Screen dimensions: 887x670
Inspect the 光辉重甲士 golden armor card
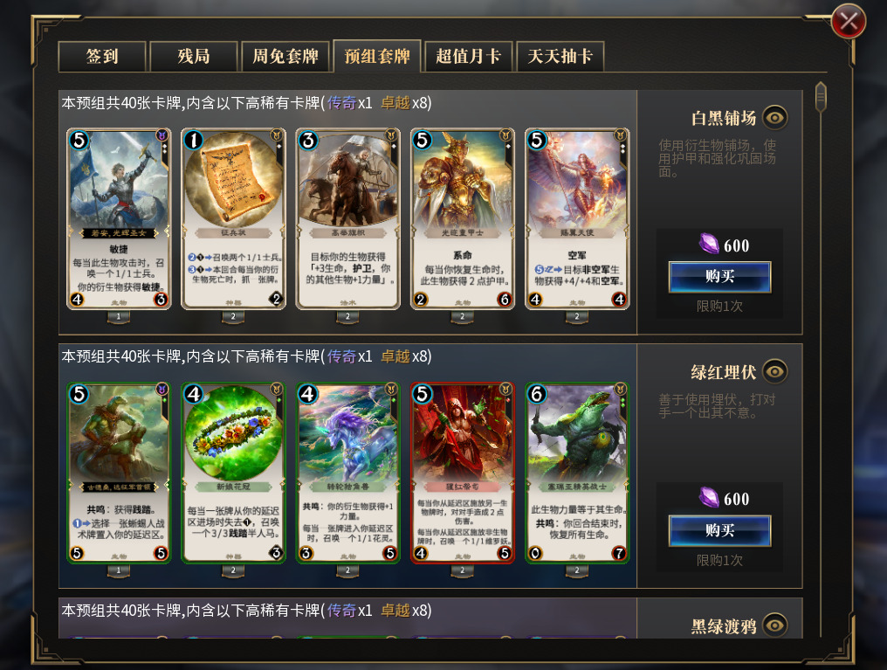pyautogui.click(x=463, y=219)
